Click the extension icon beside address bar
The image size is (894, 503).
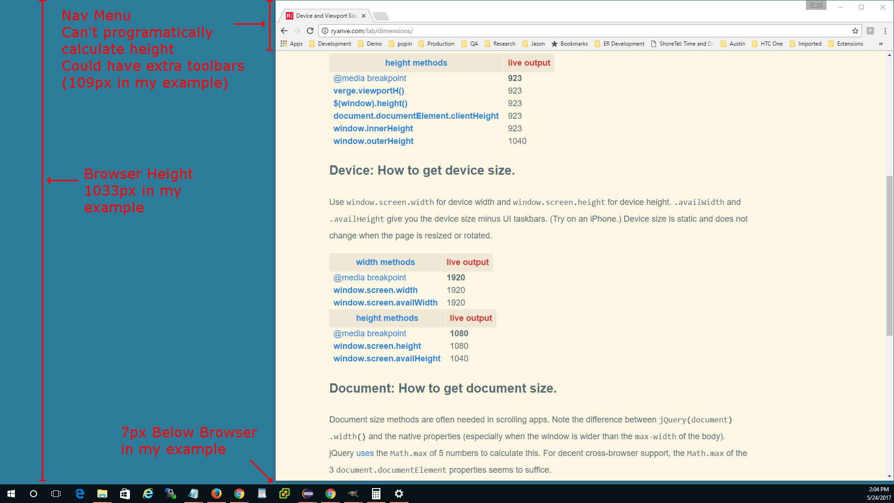pyautogui.click(x=870, y=31)
